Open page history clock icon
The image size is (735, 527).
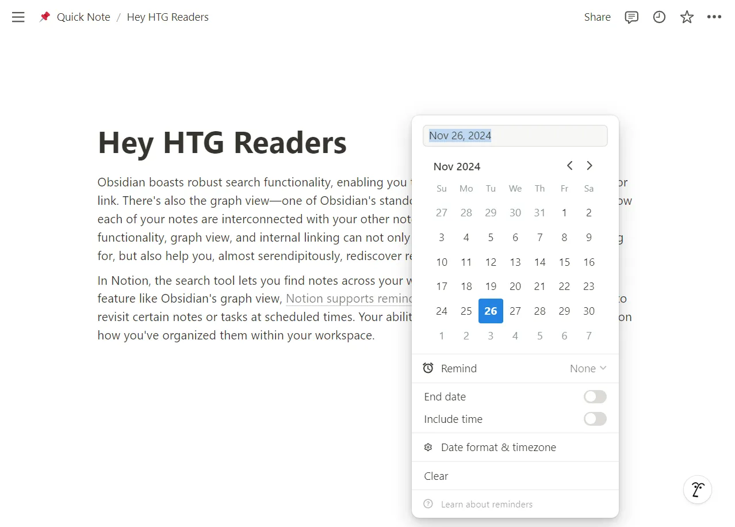[x=659, y=17]
